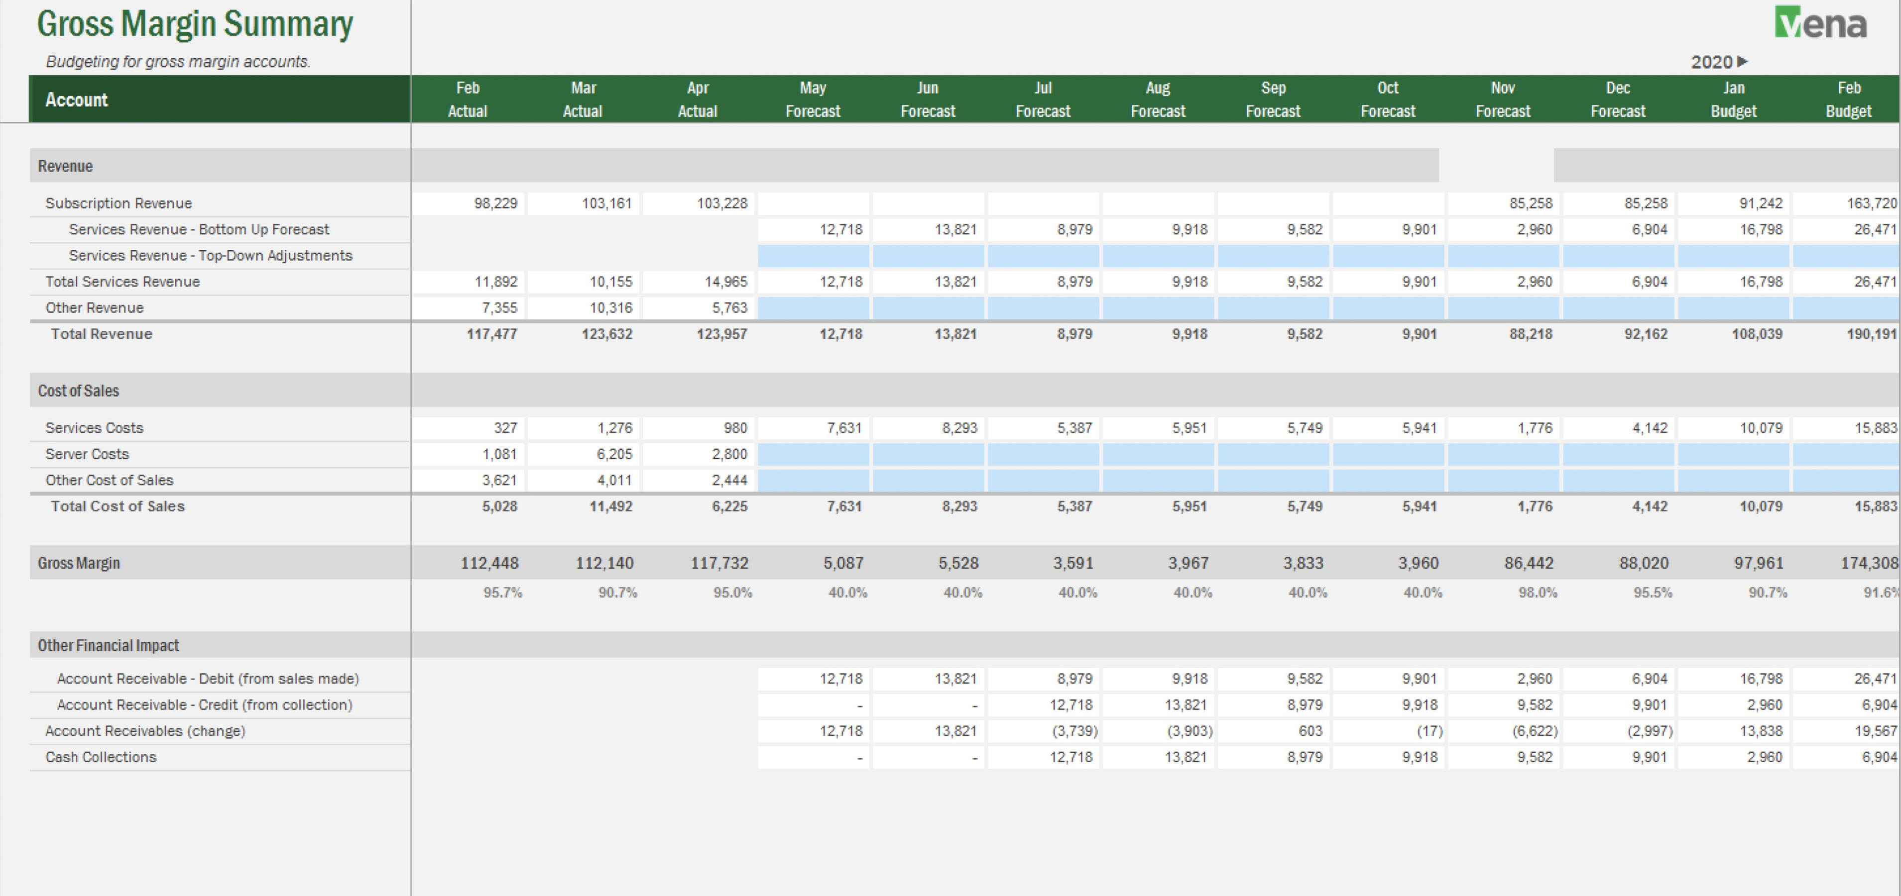This screenshot has width=1901, height=896.
Task: Click the Jan Budget column header
Action: tap(1734, 99)
